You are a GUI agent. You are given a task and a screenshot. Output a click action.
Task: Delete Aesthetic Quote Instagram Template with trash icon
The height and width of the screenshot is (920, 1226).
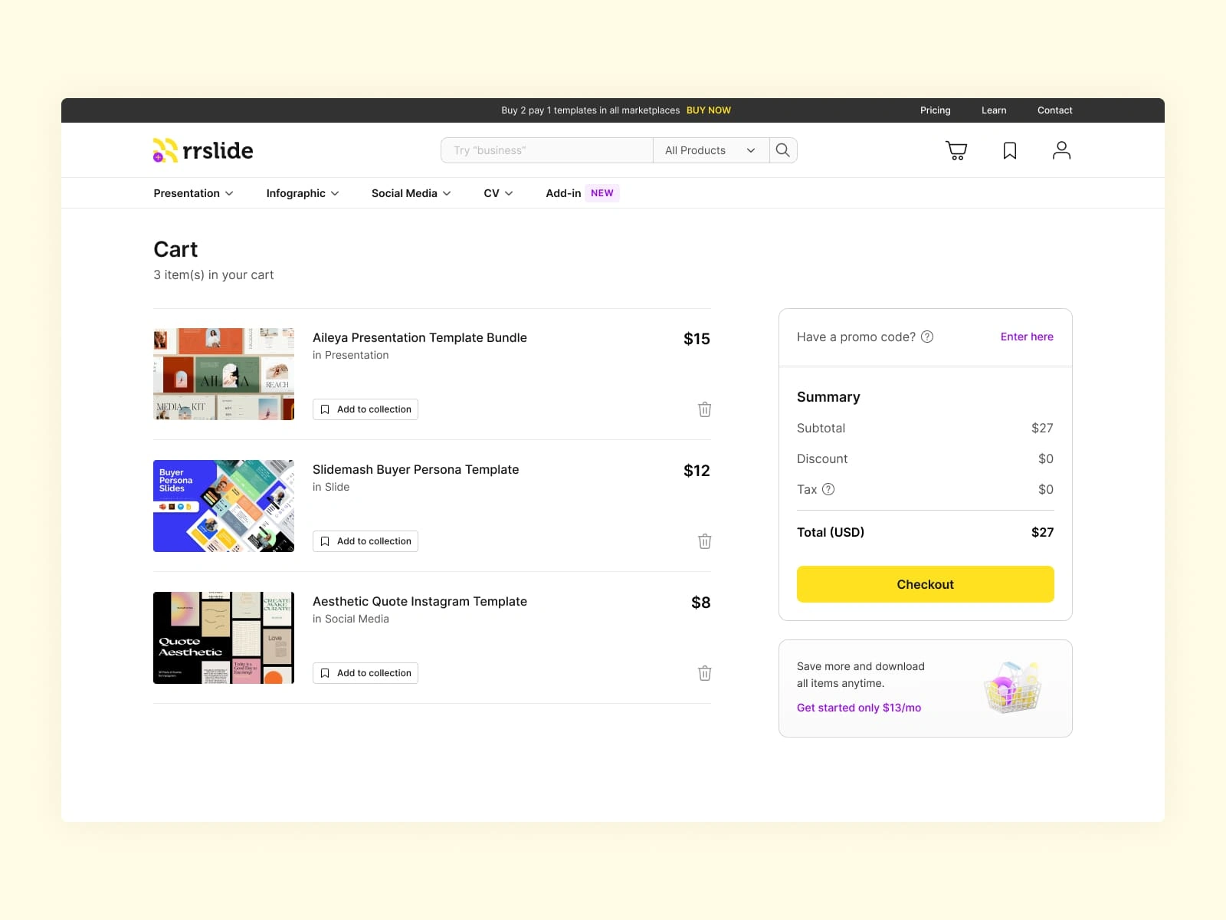[705, 673]
